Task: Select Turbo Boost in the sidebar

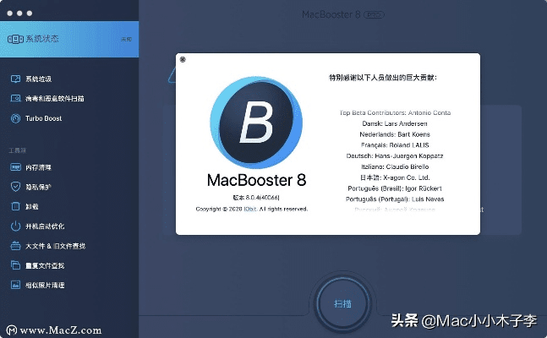Action: coord(44,118)
